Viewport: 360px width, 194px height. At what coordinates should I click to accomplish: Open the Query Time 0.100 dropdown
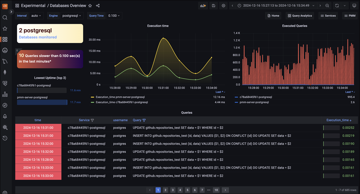pos(114,16)
